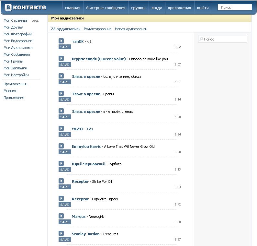Click artist name Юрий Чернавский
Screen dimensions: 257x246
click(x=88, y=164)
